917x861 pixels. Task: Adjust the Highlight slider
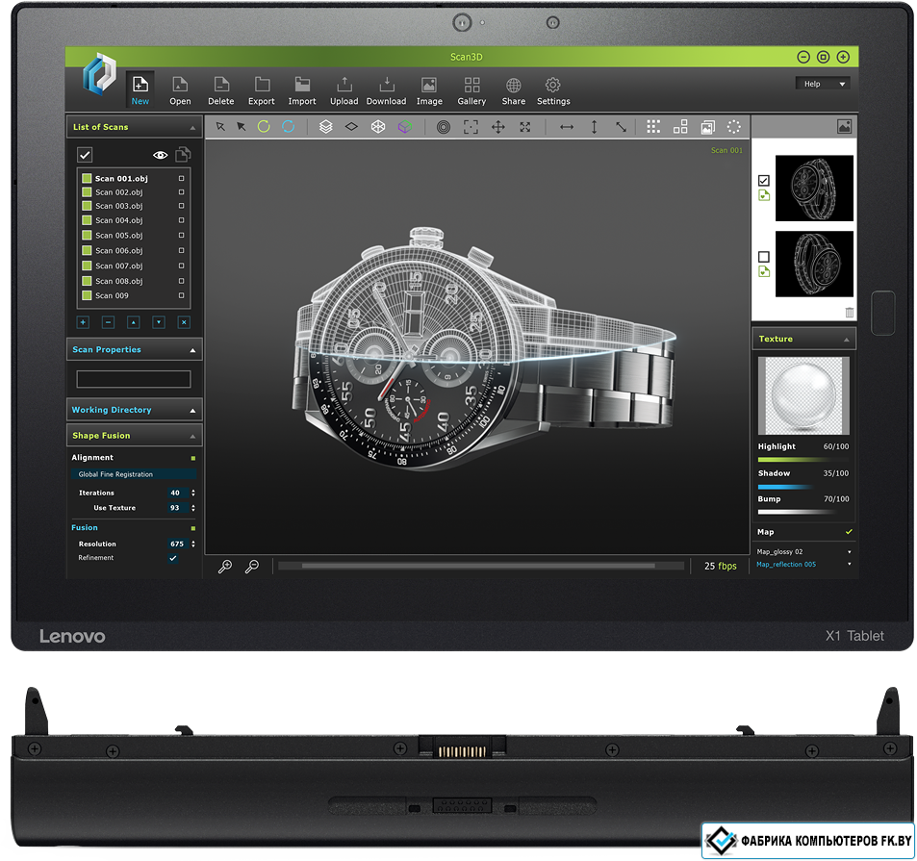coord(802,460)
